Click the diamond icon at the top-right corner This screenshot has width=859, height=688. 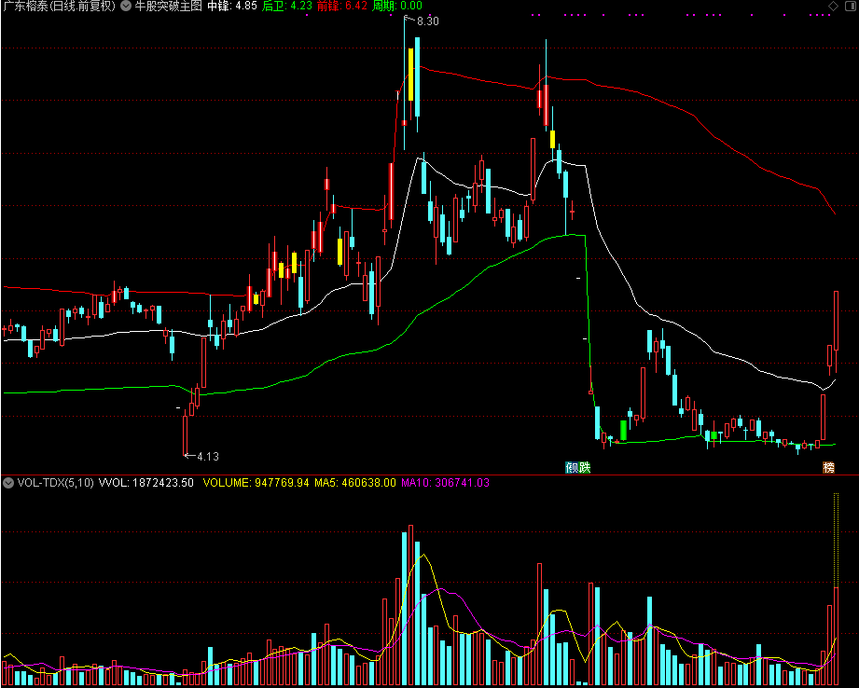pyautogui.click(x=833, y=7)
